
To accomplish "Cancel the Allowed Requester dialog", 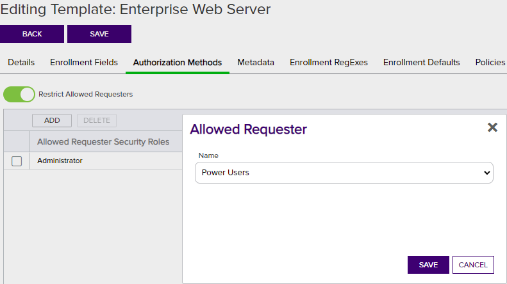I will click(x=473, y=265).
